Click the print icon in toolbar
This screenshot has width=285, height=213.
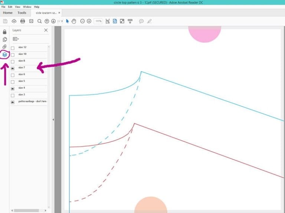(23, 21)
